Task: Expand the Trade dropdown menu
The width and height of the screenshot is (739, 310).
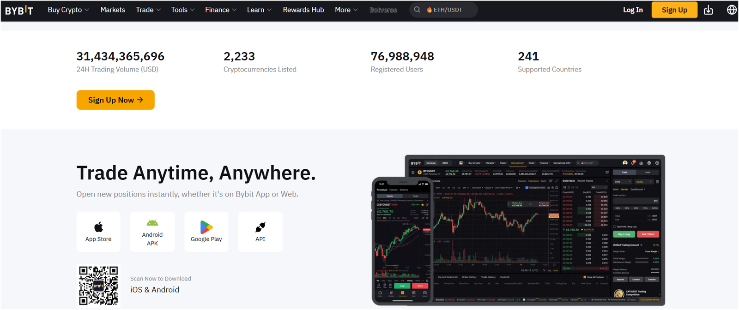Action: (148, 10)
